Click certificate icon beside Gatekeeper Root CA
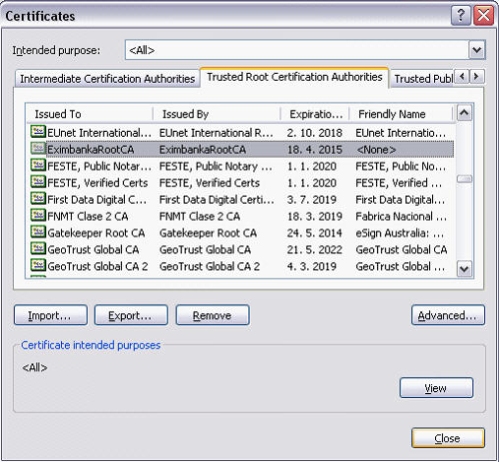Screen dimensions: 499x462 pos(38,232)
